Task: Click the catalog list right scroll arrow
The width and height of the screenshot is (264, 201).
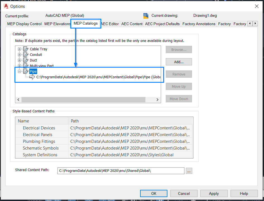Action: (157, 100)
